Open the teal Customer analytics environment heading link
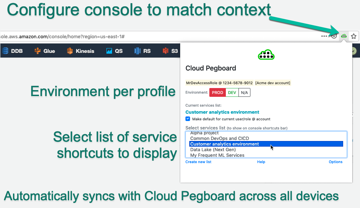360x208 pixels. [x=222, y=112]
